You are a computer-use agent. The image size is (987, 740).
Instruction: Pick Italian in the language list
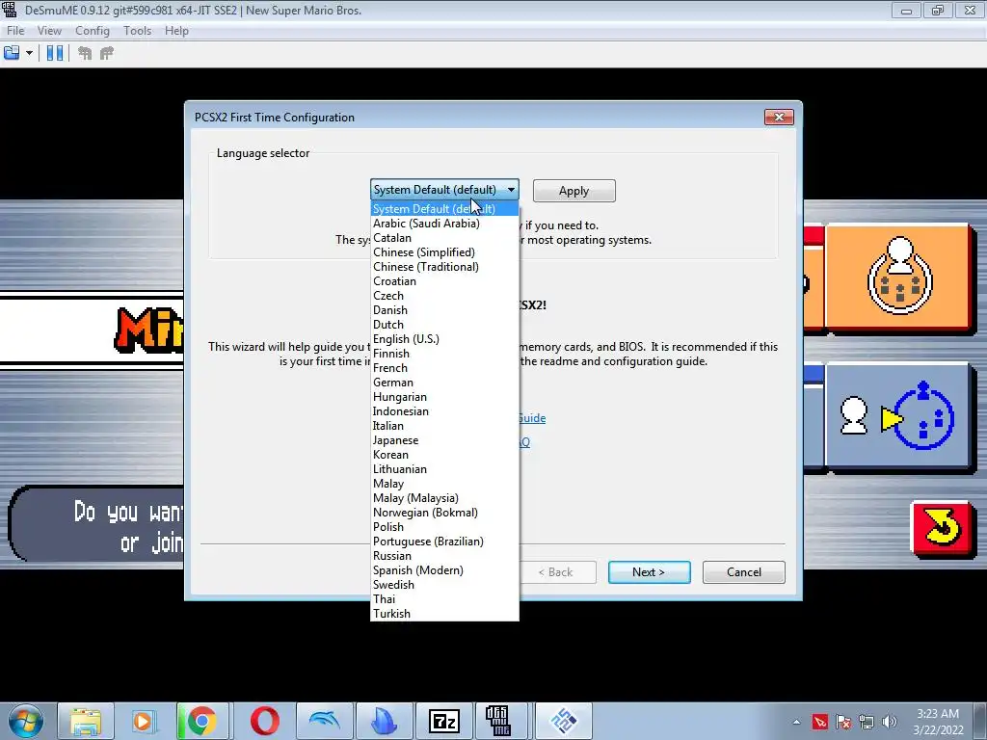pos(444,426)
